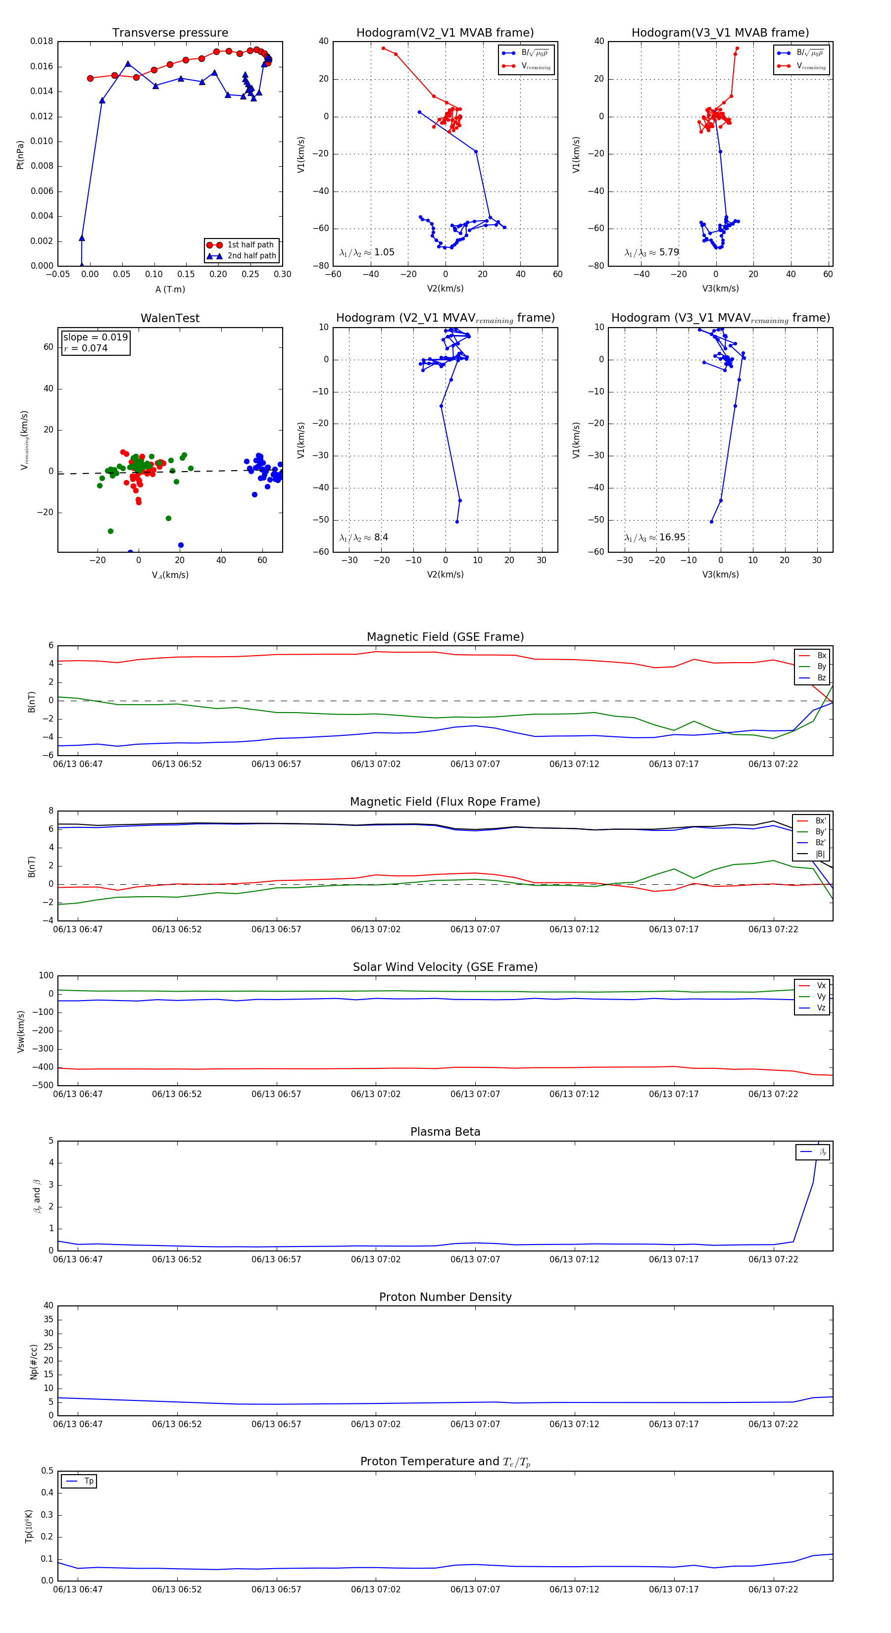891x1633 pixels.
Task: Select the Bx' legend entry in Flux Rope Frame
Action: 811,820
